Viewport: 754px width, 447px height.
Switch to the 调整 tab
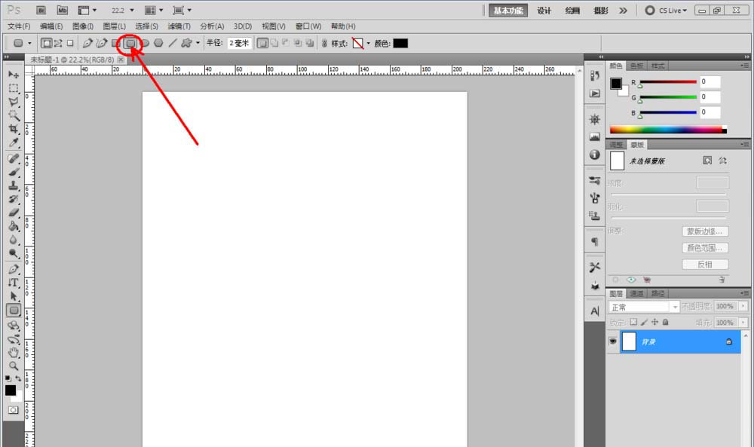click(x=616, y=145)
